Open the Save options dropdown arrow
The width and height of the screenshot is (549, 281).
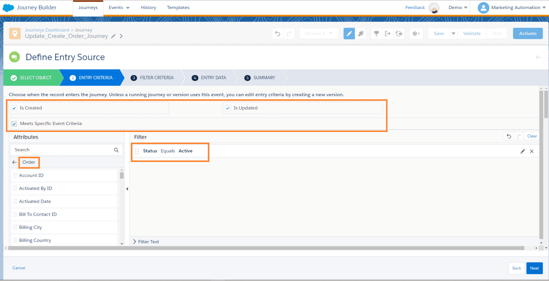click(x=453, y=33)
